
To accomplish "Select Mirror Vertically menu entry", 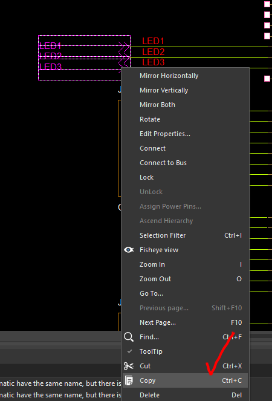I will [x=185, y=90].
